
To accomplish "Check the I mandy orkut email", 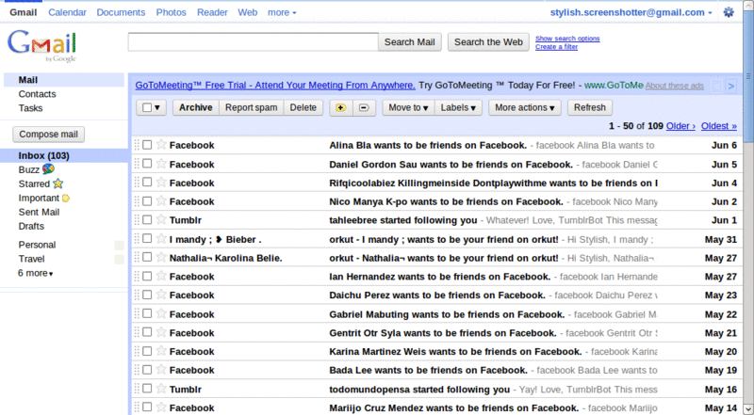I will click(147, 239).
